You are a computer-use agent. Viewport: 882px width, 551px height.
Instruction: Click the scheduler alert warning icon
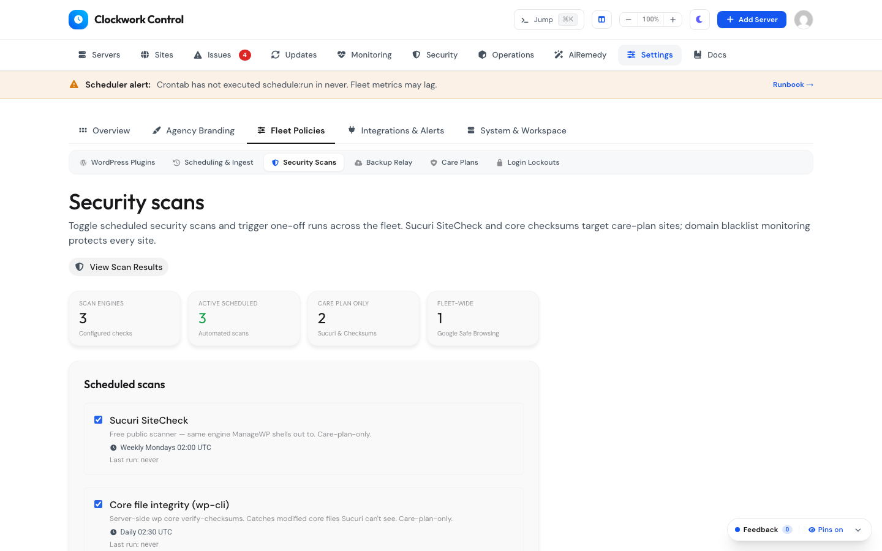74,84
